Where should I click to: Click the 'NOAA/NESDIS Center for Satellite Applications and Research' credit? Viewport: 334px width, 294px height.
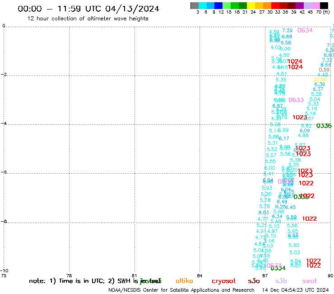[x=181, y=290]
